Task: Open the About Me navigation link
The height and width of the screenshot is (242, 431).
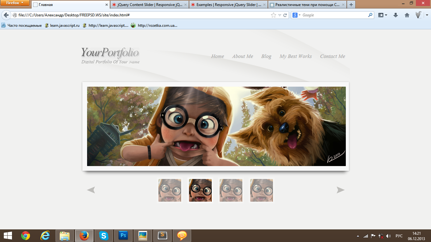Action: point(243,56)
